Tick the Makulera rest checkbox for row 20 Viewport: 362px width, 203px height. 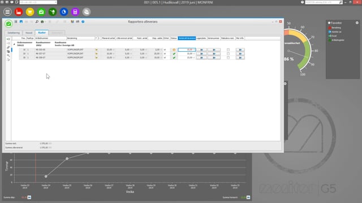tap(228, 54)
